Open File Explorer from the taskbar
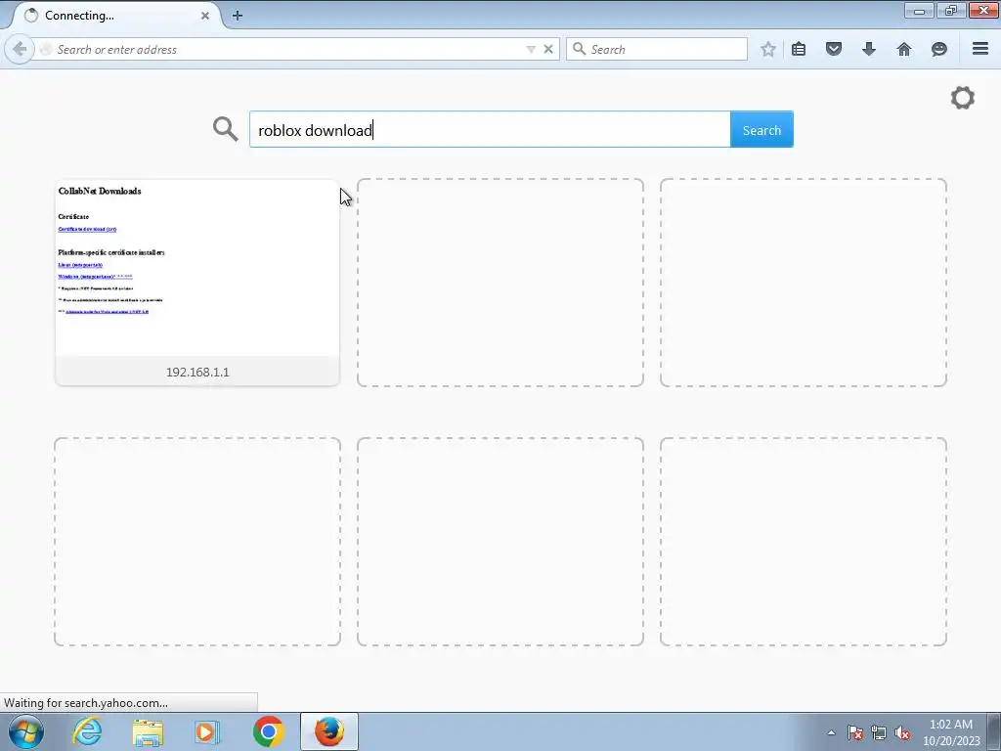 (x=148, y=731)
